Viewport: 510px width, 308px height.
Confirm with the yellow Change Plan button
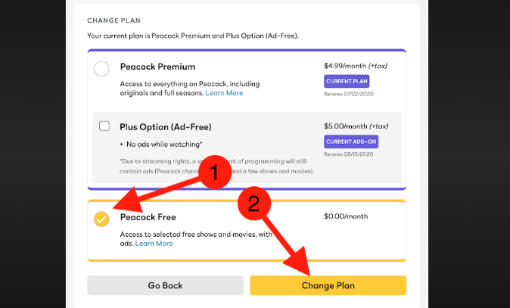(x=328, y=285)
